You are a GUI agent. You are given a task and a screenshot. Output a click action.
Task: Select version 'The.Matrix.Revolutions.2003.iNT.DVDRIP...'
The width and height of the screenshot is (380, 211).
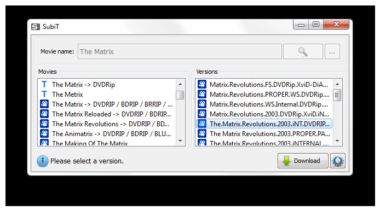(264, 124)
